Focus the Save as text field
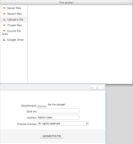This screenshot has width=133, height=144. 58,111
